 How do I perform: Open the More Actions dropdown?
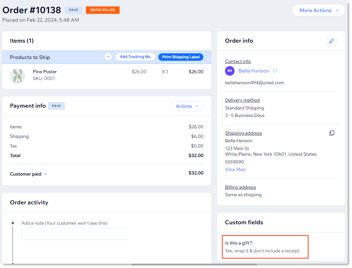pos(318,10)
